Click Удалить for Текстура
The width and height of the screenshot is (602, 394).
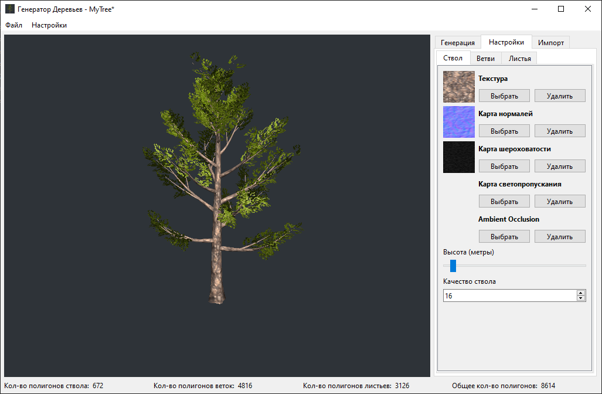(x=560, y=96)
